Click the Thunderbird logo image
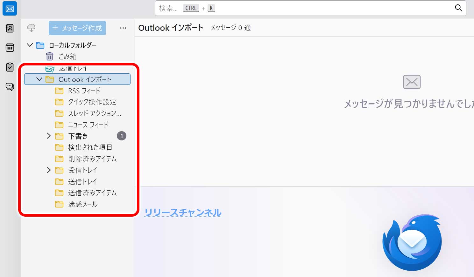 (412, 243)
